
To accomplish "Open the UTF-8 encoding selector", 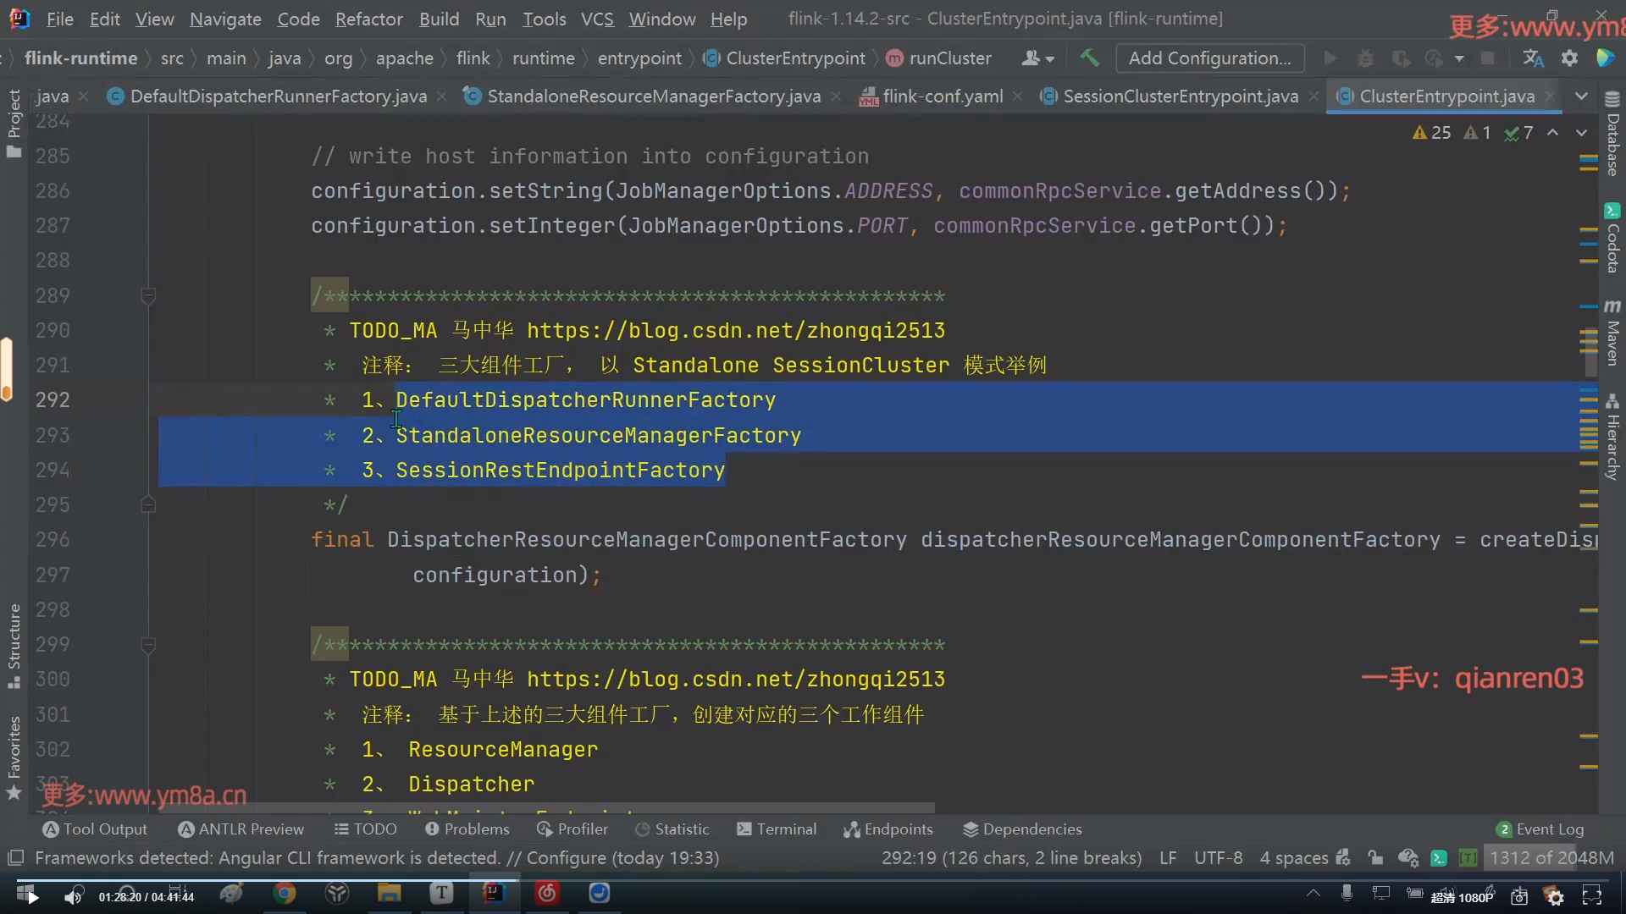I will point(1218,858).
